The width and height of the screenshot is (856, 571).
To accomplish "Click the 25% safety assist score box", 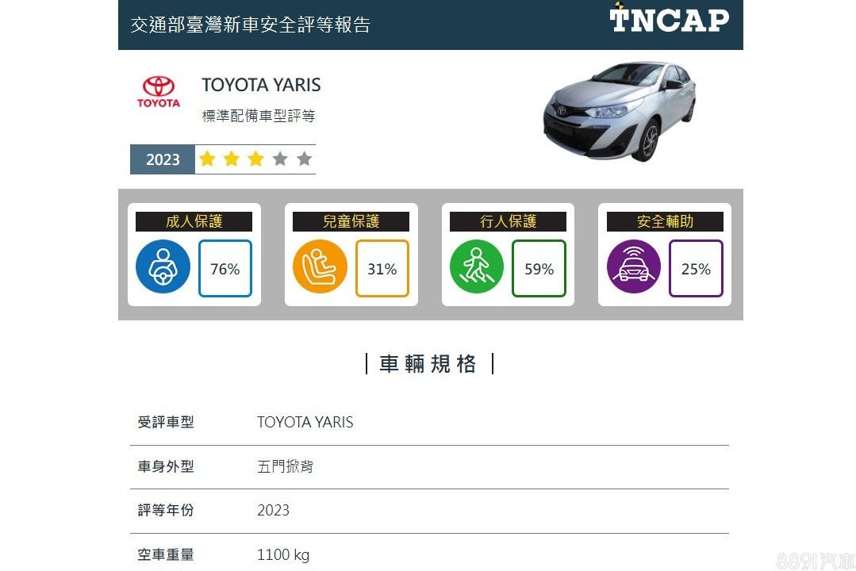I will click(x=696, y=268).
